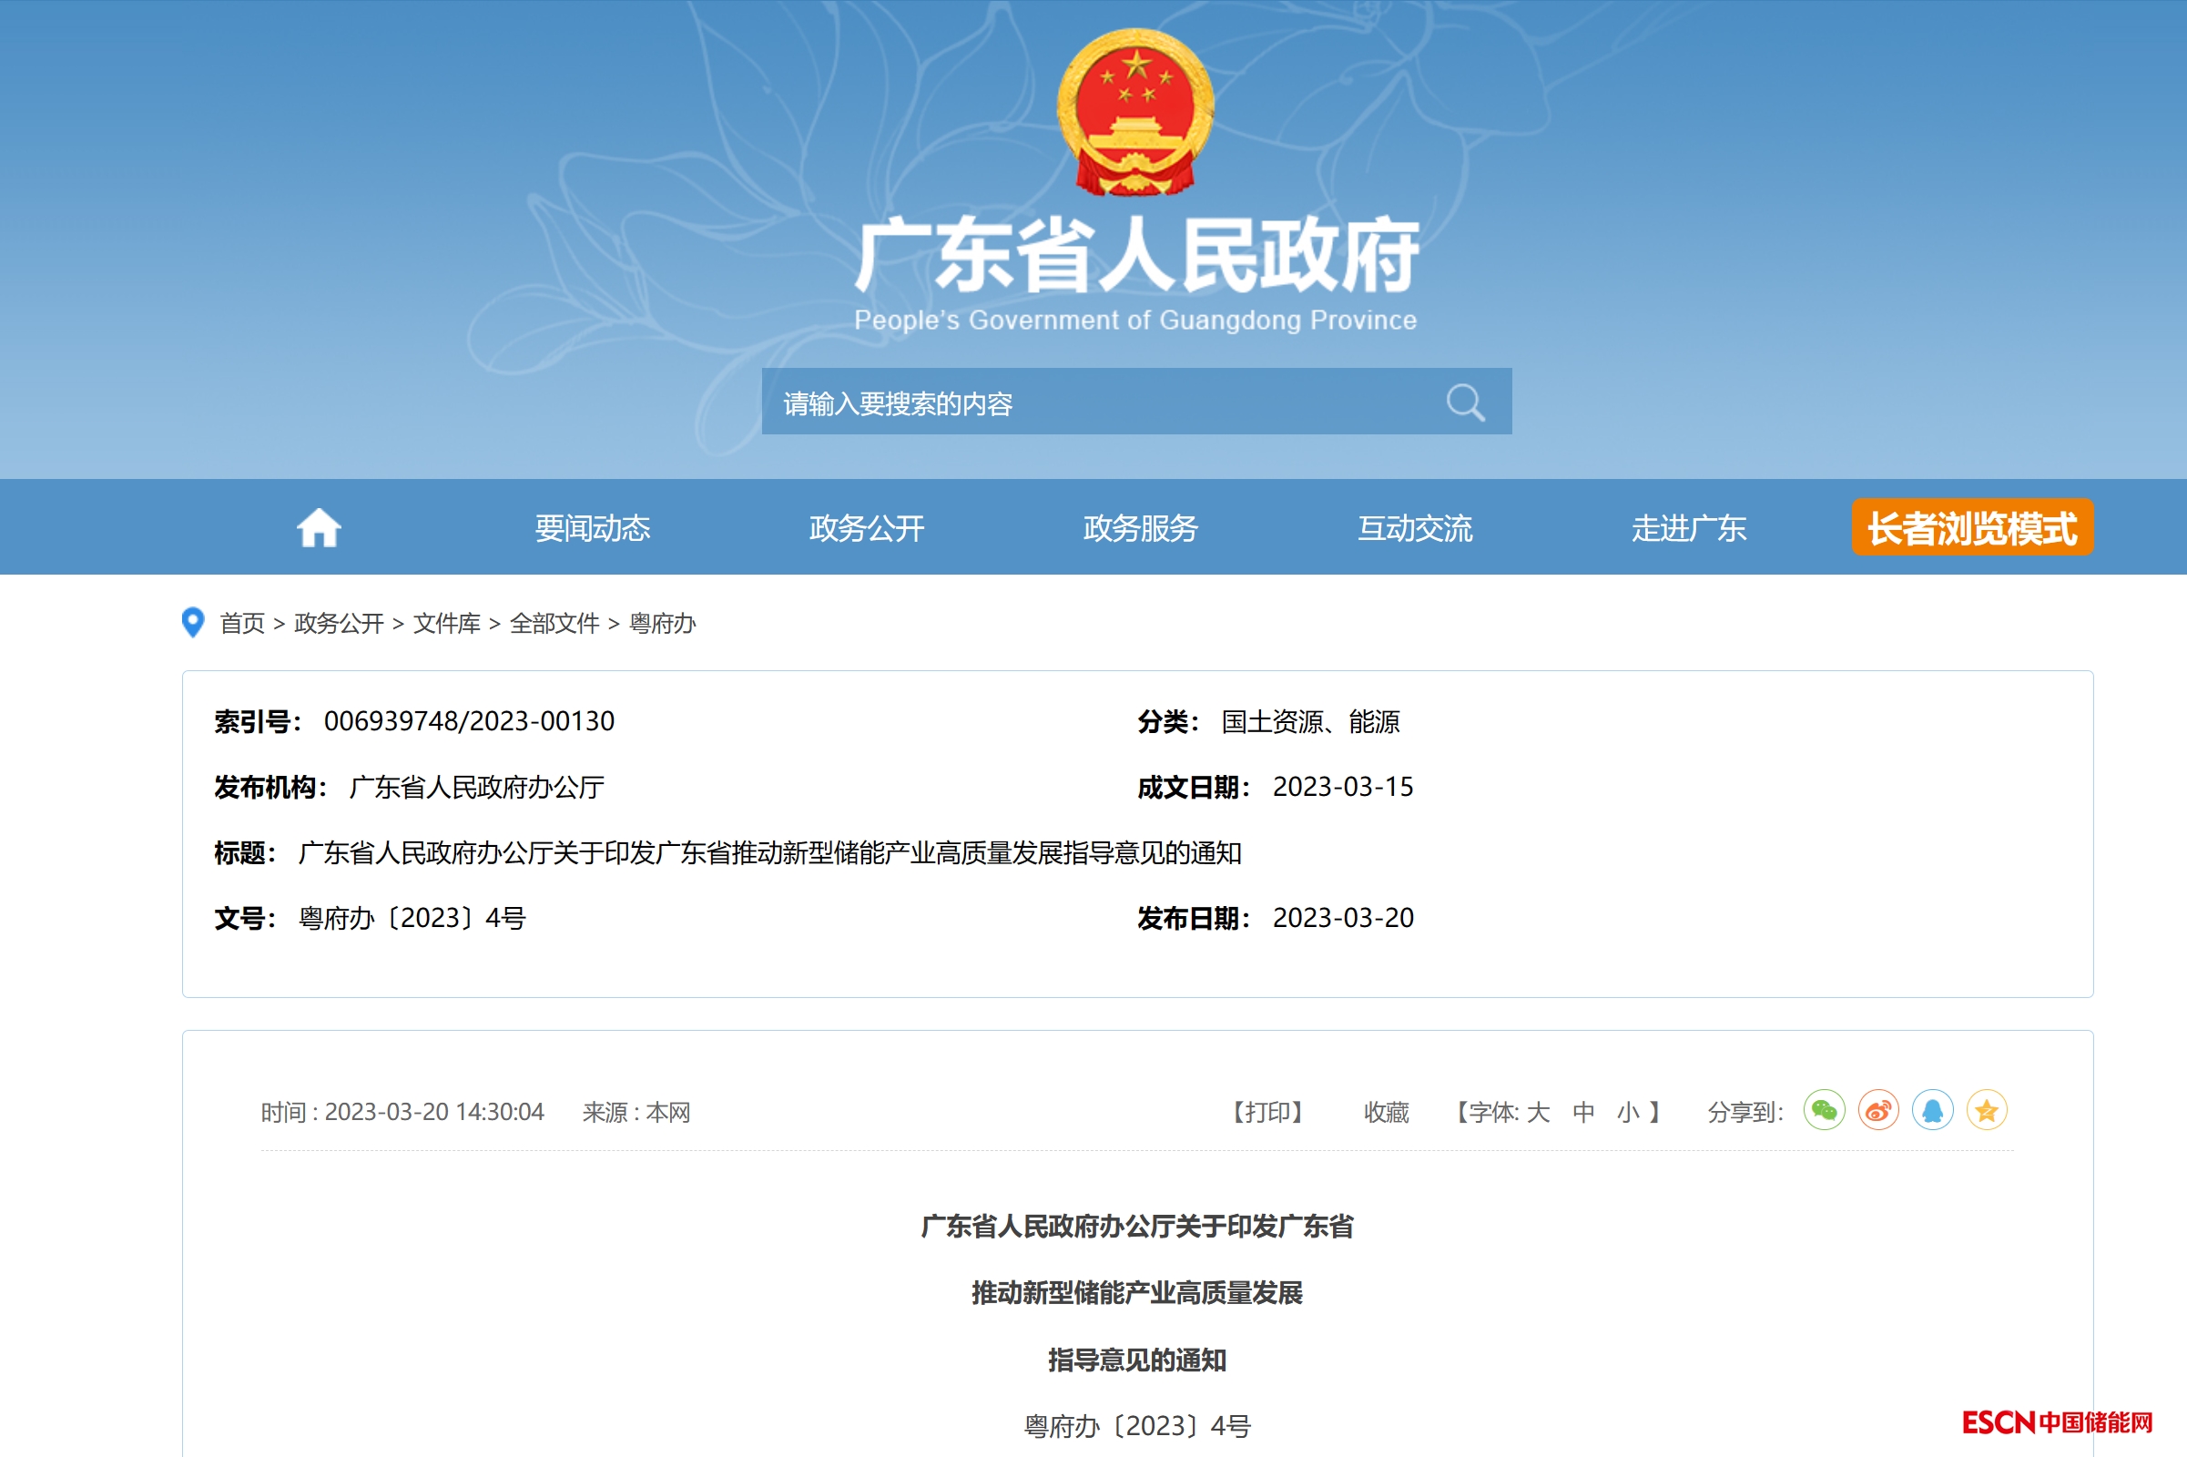Click the 打印 print link
This screenshot has width=2187, height=1457.
(x=1267, y=1112)
